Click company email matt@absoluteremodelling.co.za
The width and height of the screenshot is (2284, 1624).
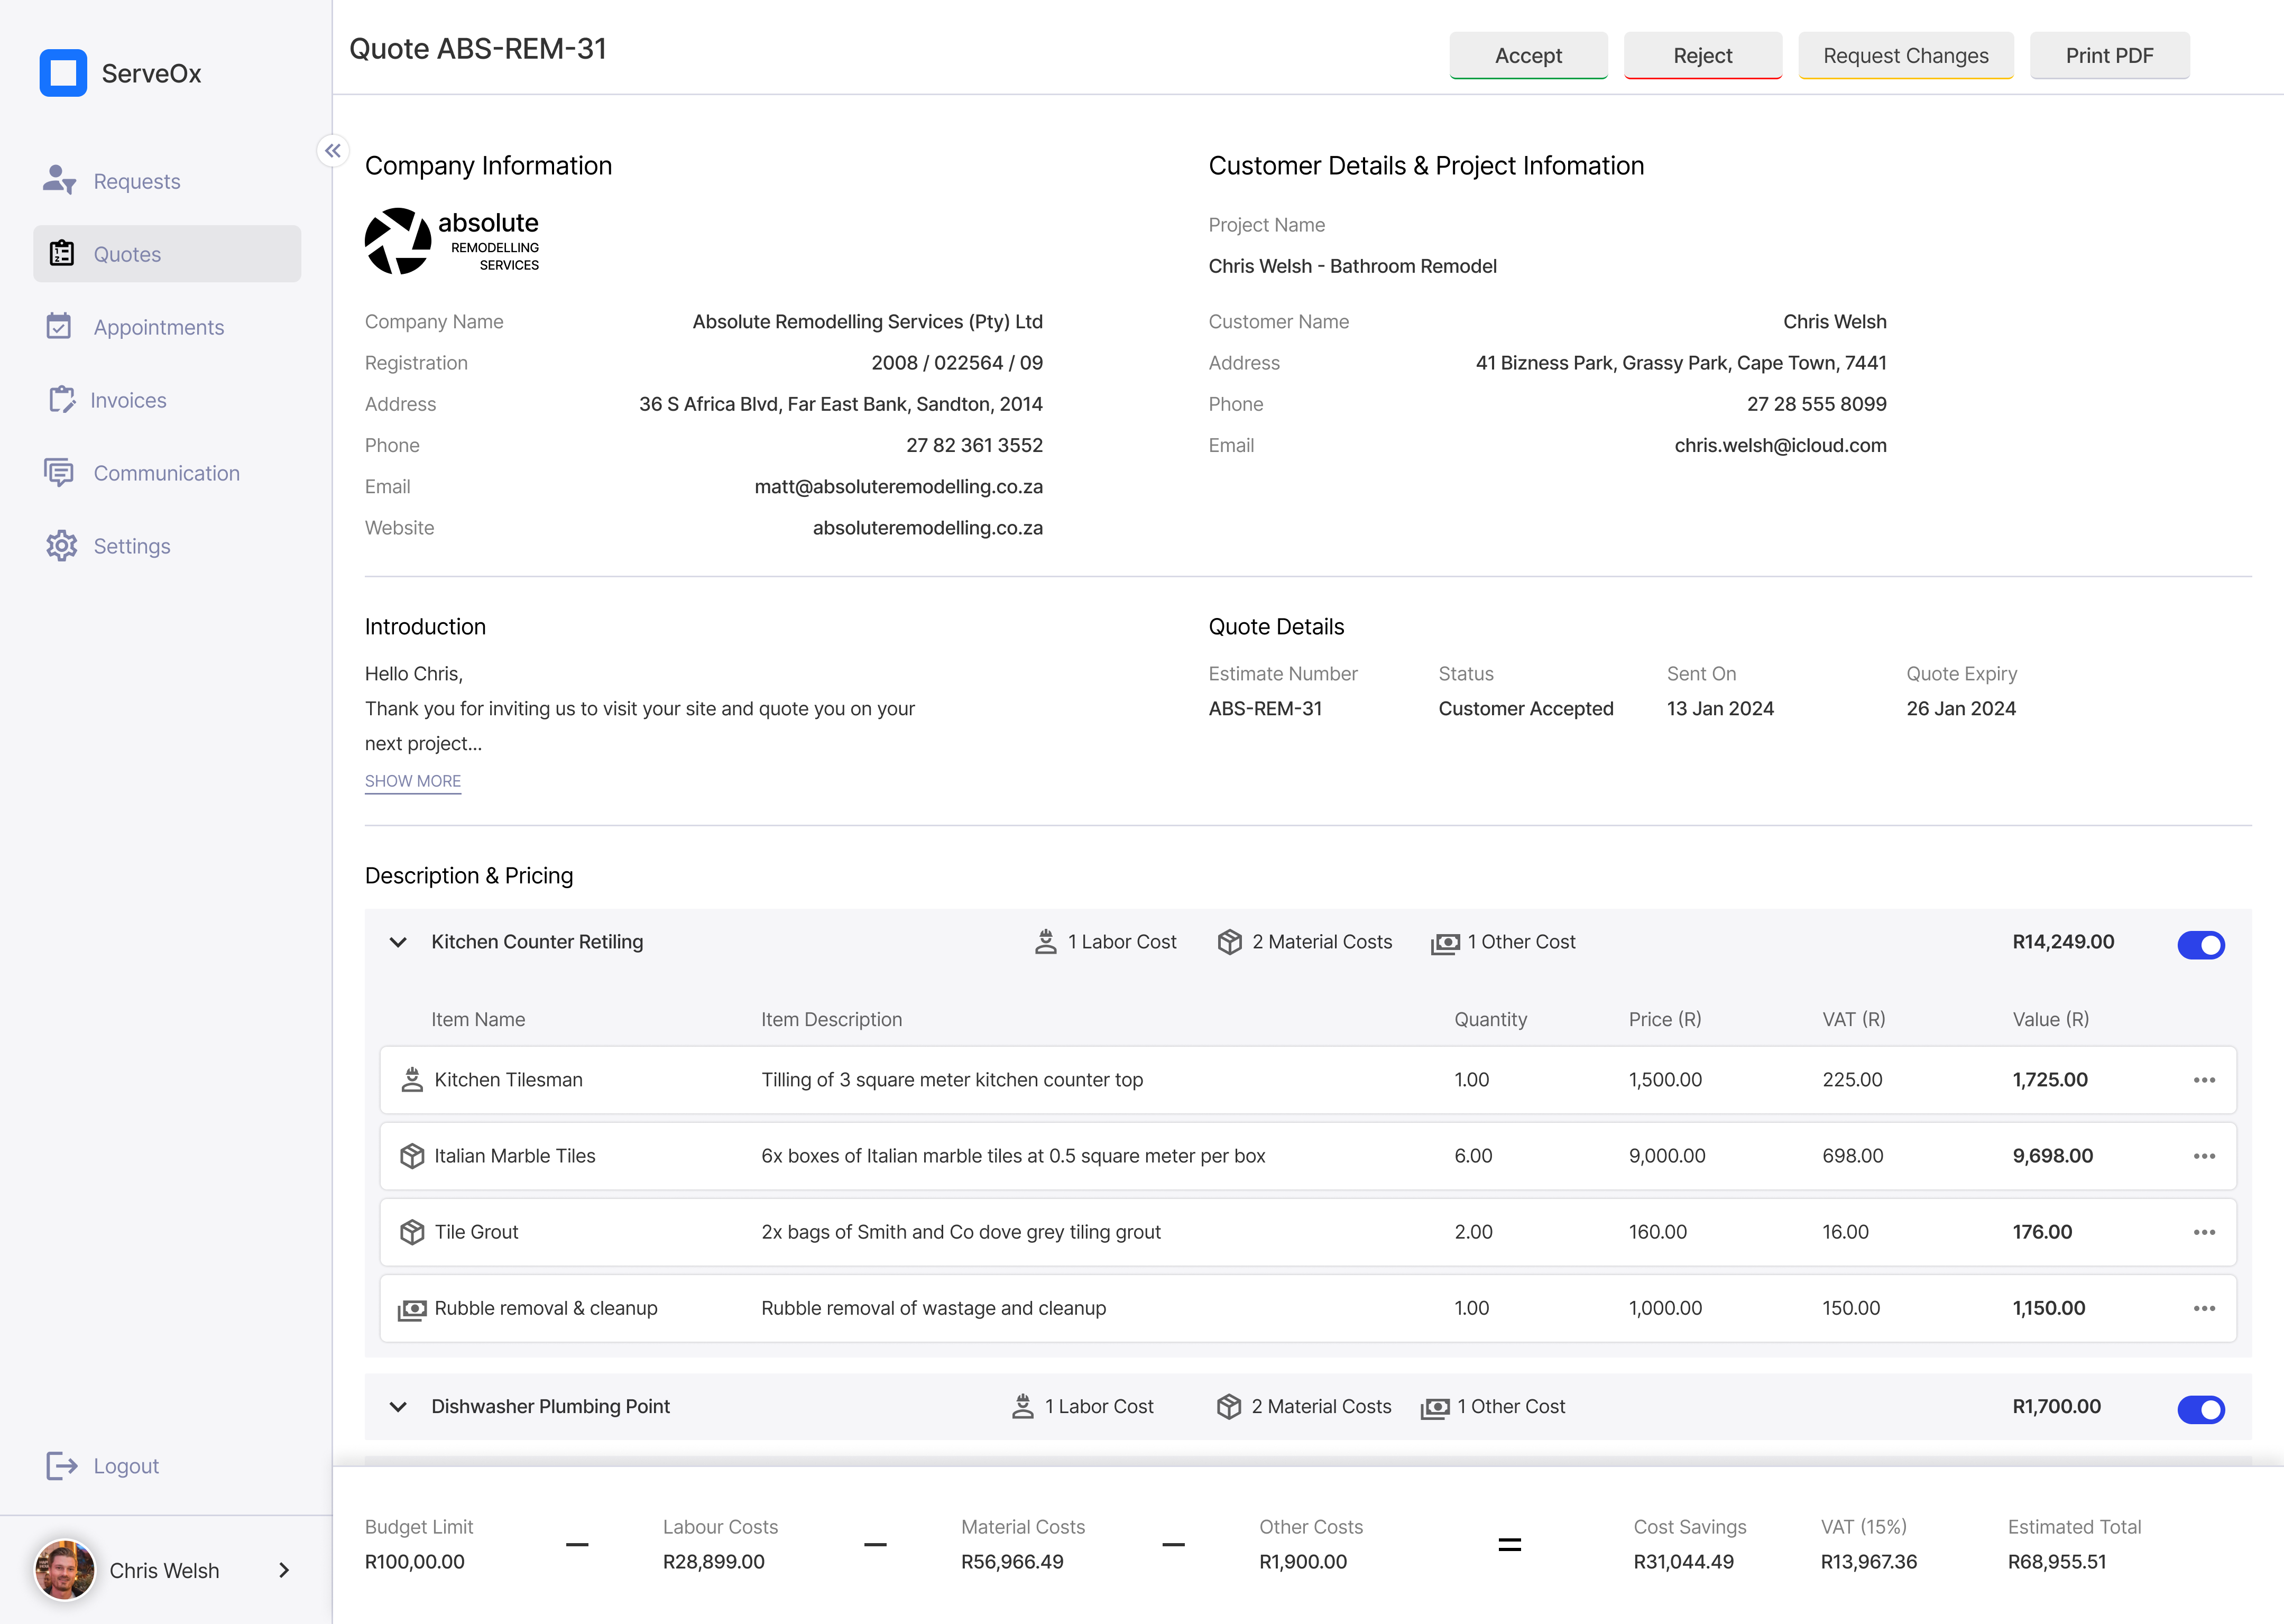point(898,487)
